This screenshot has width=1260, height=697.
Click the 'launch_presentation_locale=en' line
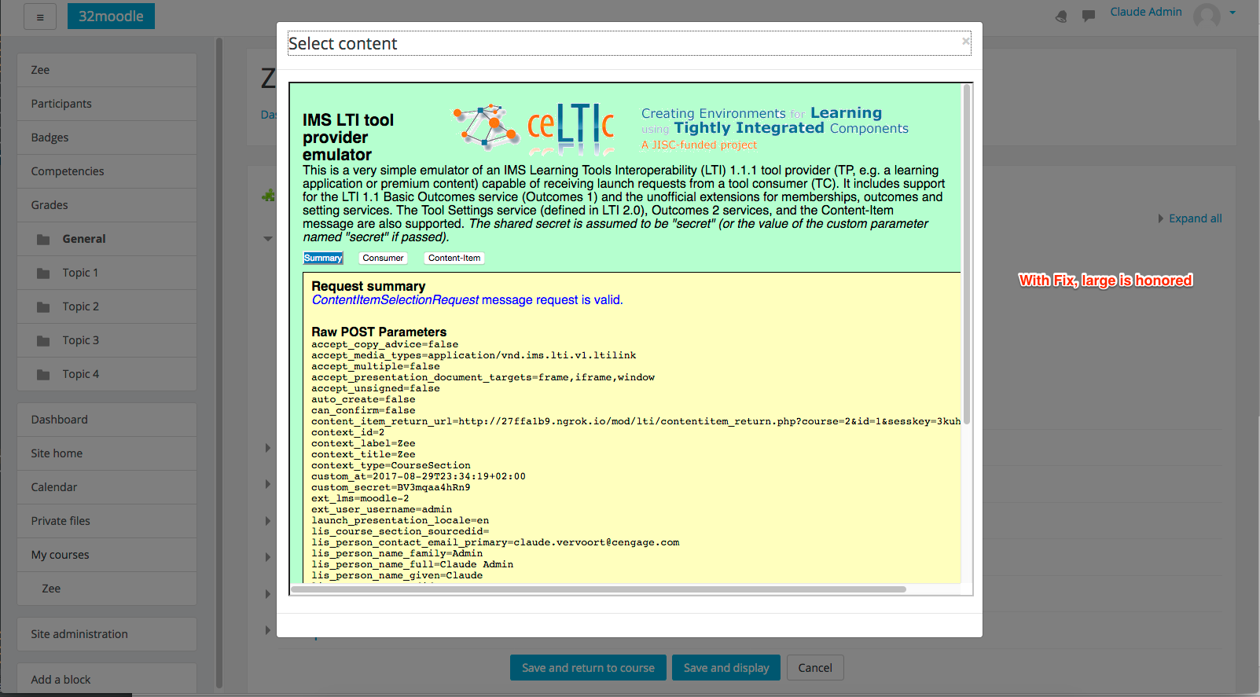tap(400, 520)
